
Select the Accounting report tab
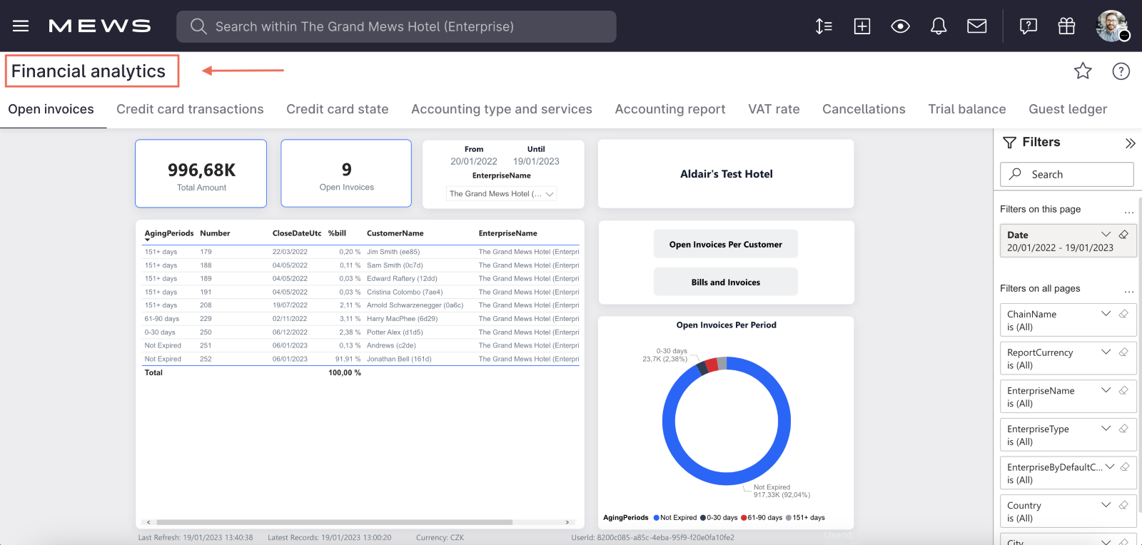(670, 109)
